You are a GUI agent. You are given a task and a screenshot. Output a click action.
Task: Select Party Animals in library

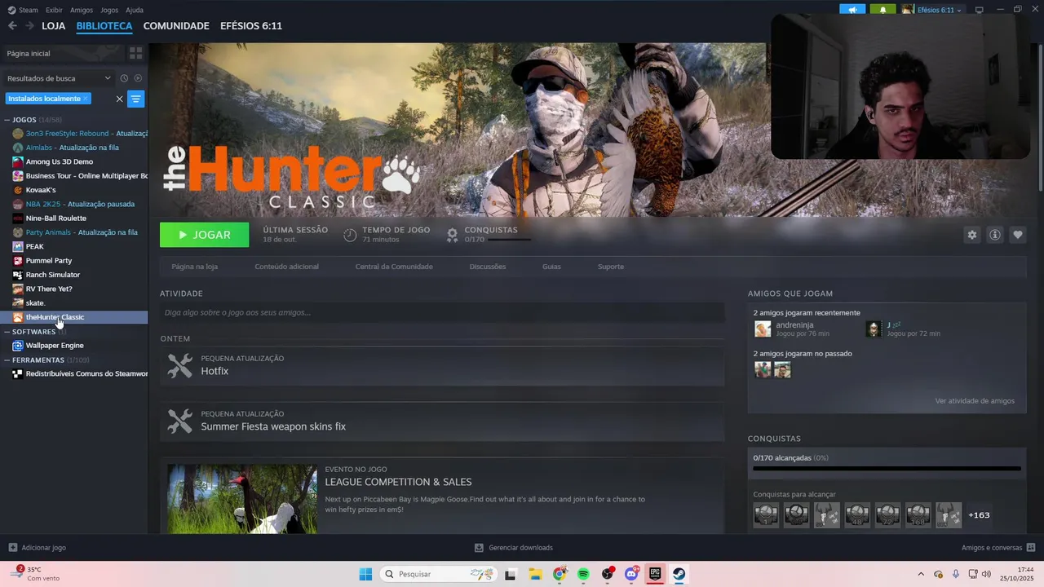79,232
